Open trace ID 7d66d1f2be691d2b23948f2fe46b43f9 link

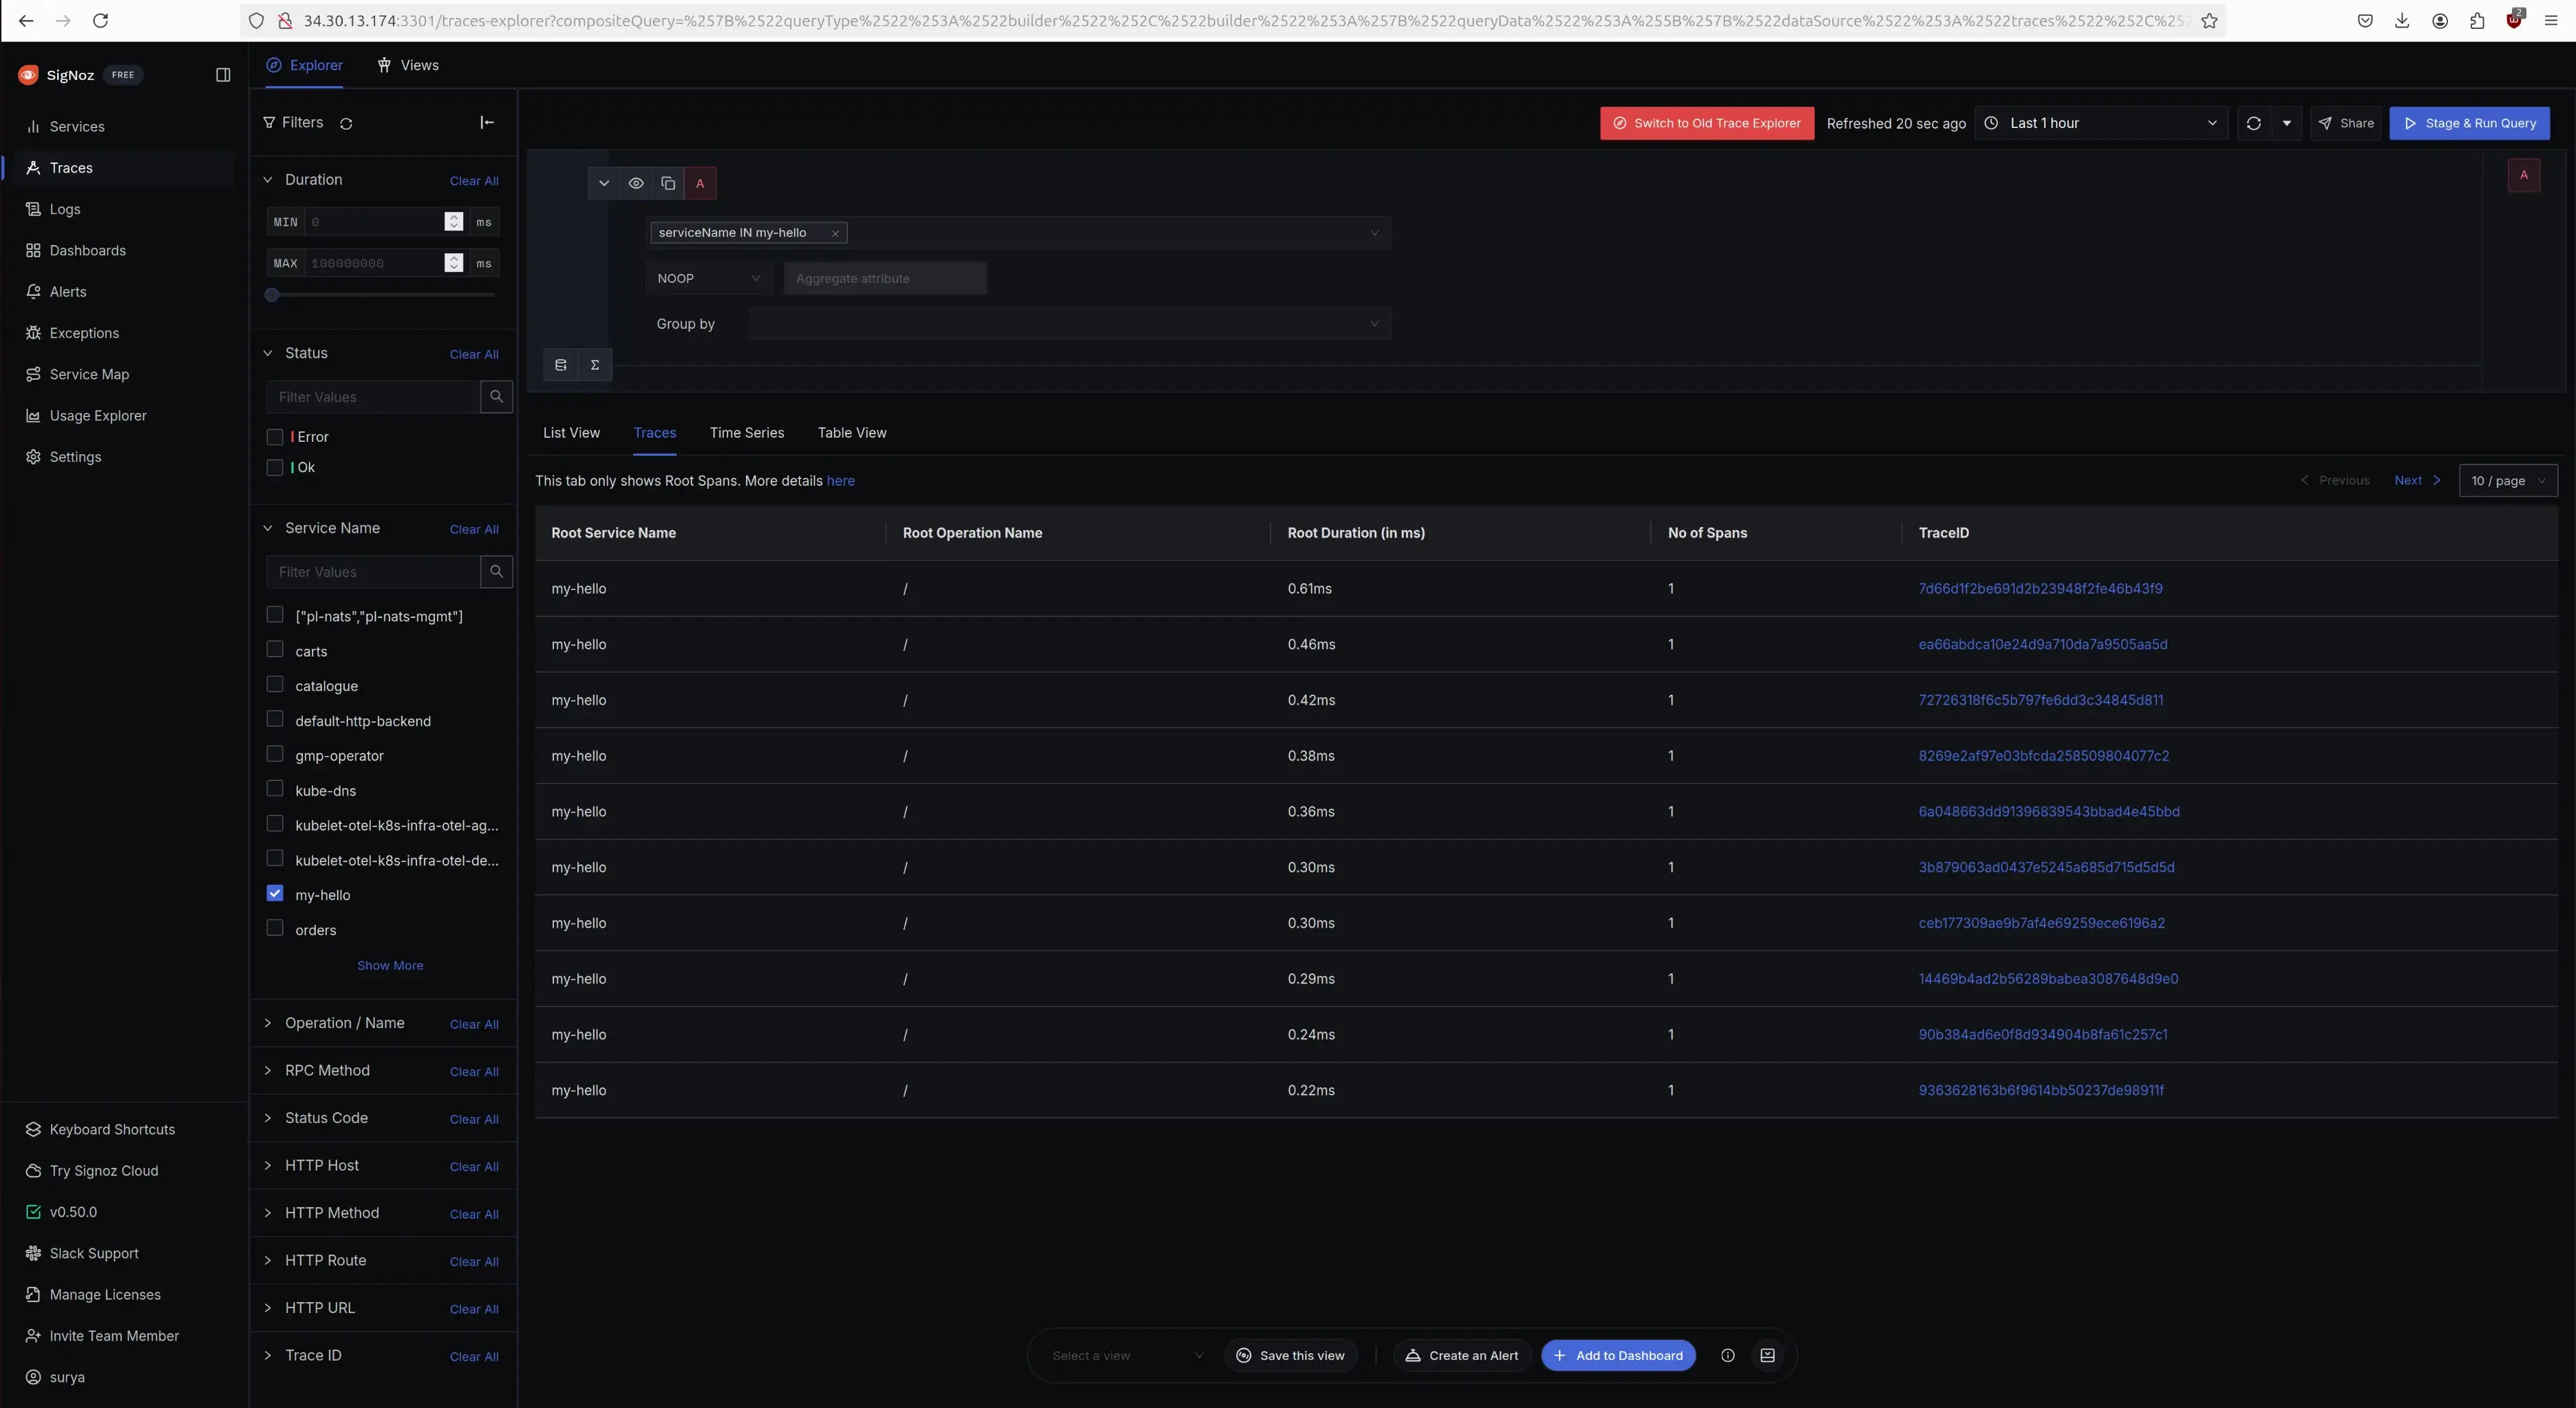point(2040,589)
